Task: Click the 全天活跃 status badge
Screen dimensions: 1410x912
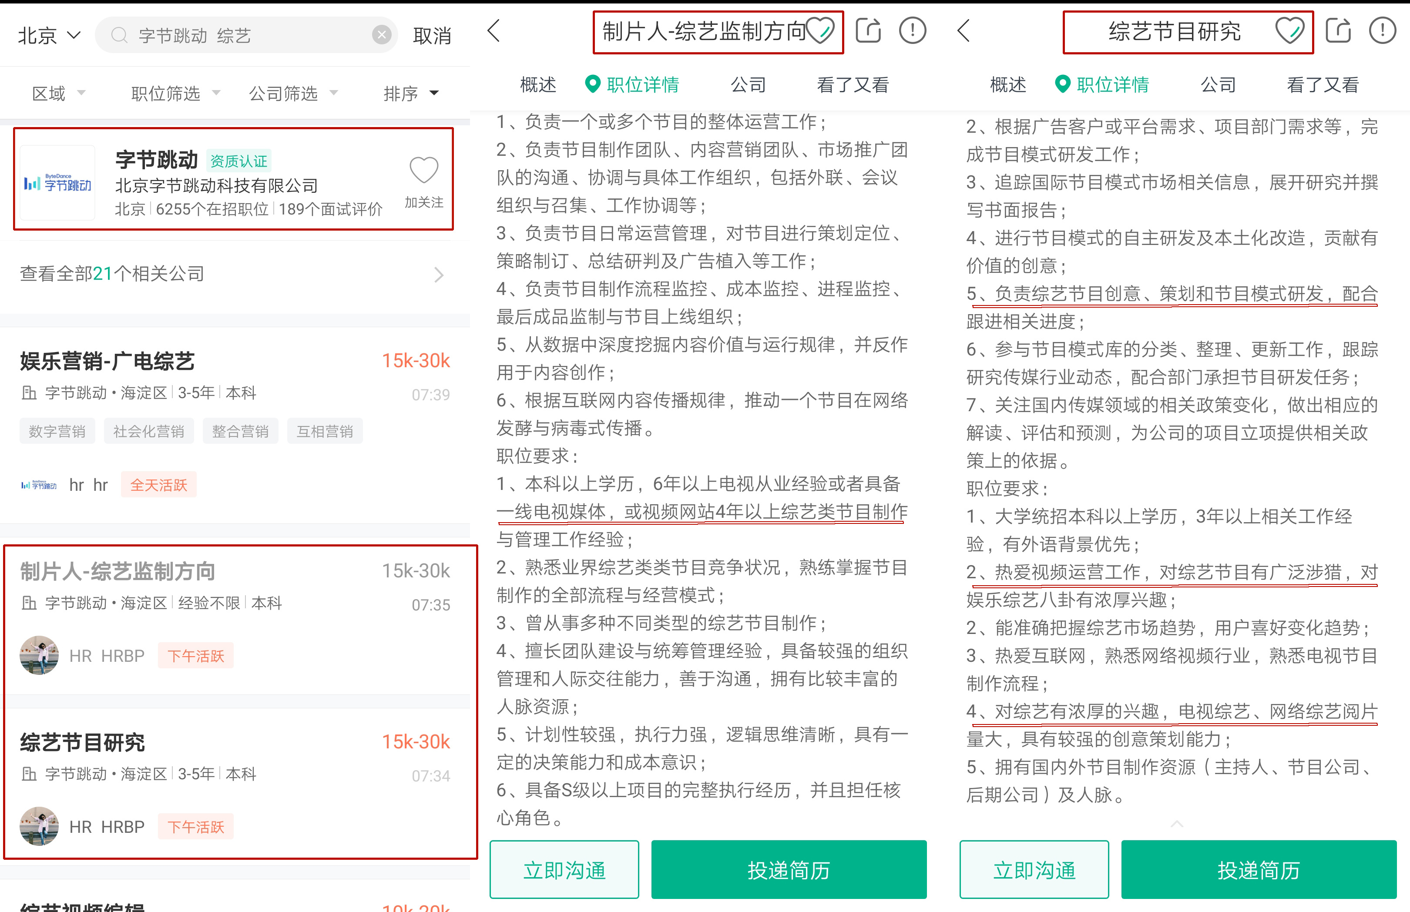Action: (159, 485)
